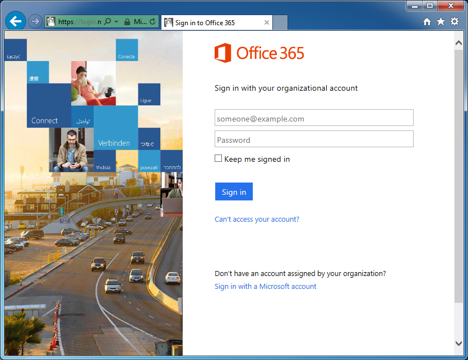
Task: Click the security lock icon in the address bar
Action: pos(127,22)
